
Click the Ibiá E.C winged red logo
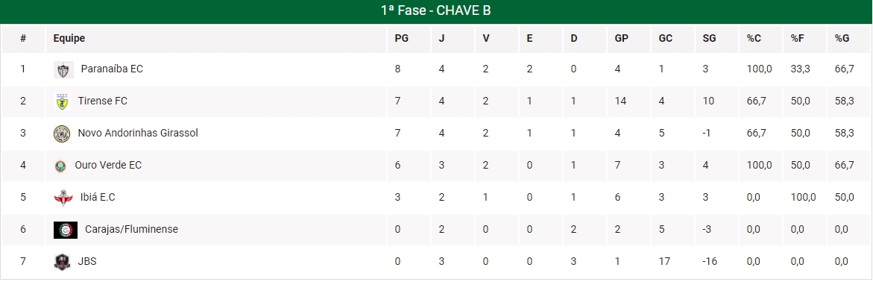[x=63, y=197]
